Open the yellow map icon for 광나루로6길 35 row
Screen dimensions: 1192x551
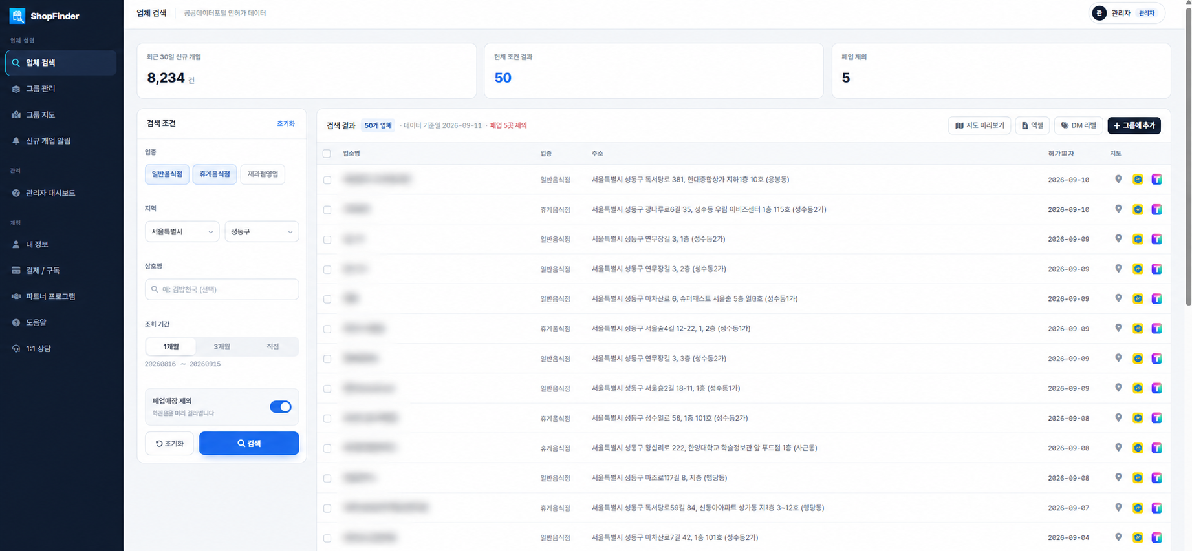click(x=1138, y=209)
